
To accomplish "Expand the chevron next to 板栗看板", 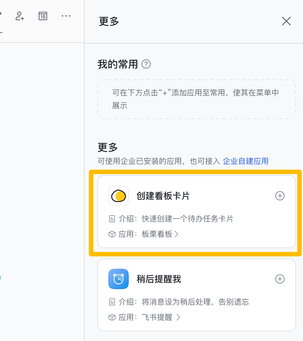I will [x=176, y=234].
